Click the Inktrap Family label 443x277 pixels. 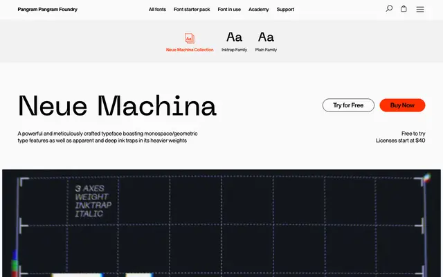click(x=234, y=50)
